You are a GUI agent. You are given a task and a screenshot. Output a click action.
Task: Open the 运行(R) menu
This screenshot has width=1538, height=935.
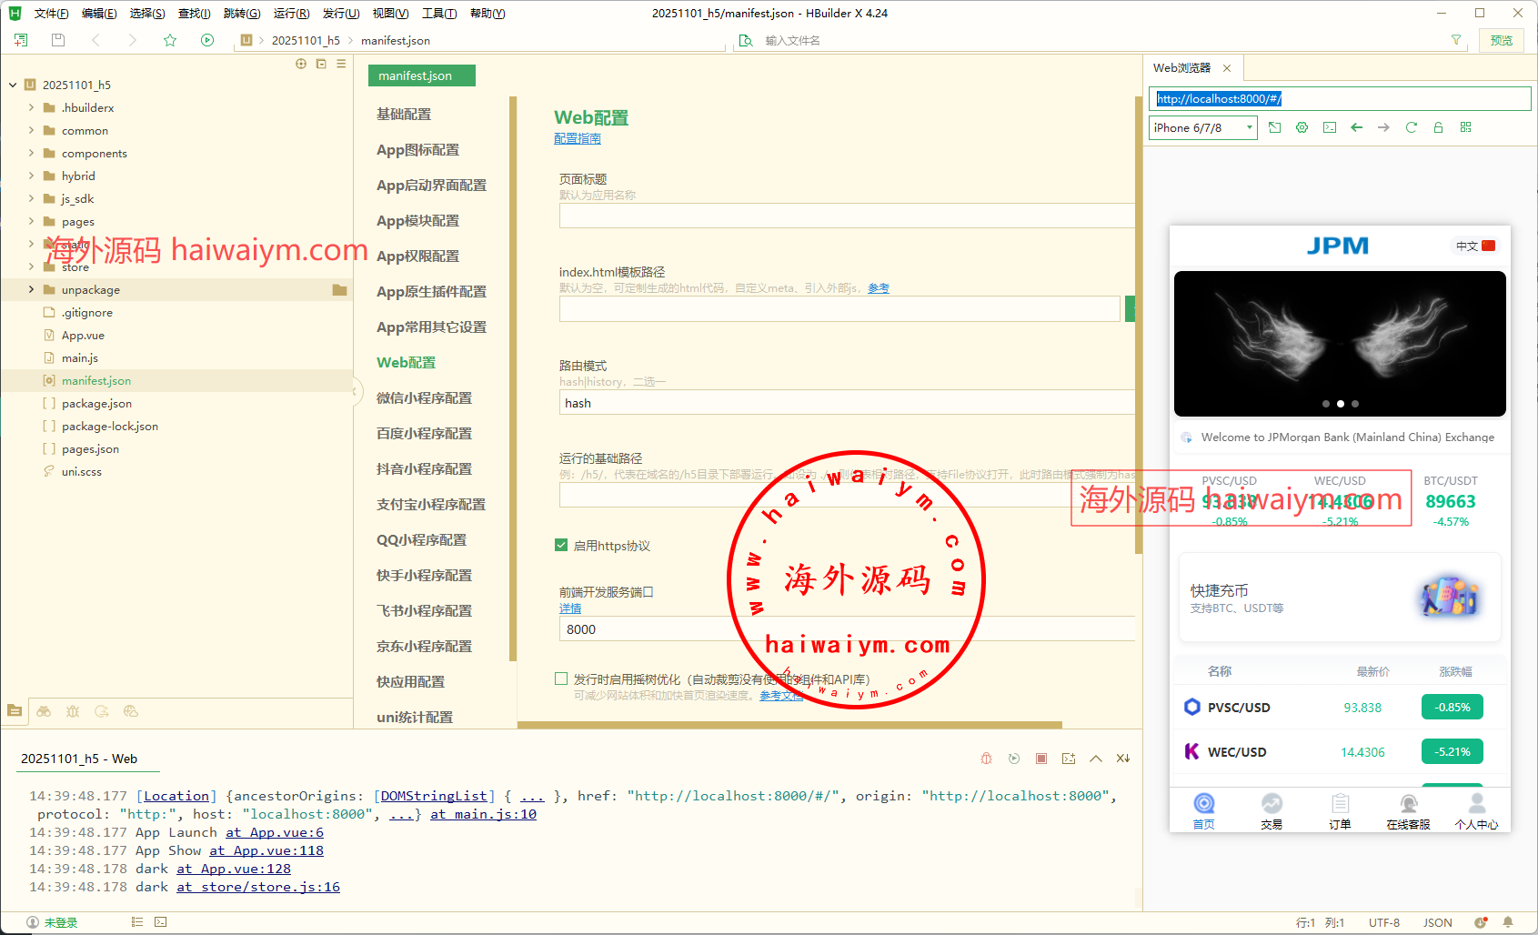click(x=291, y=14)
